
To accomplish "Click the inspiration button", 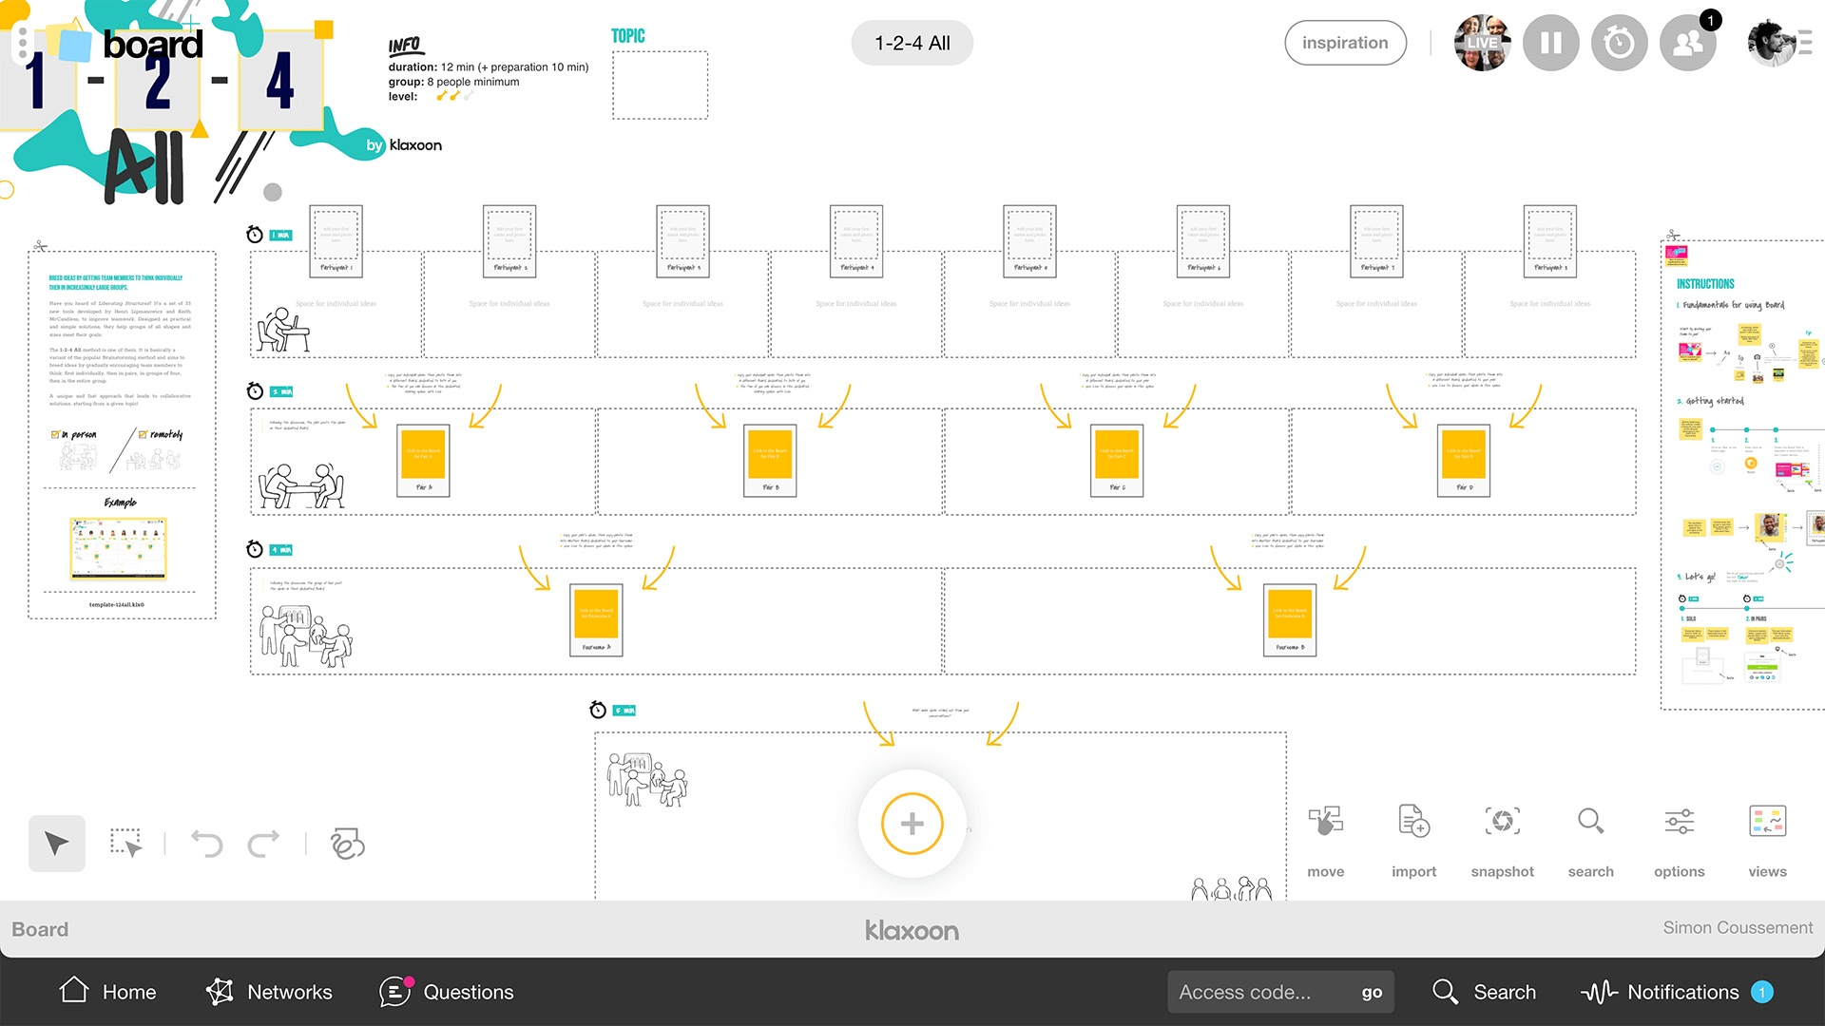I will point(1345,43).
